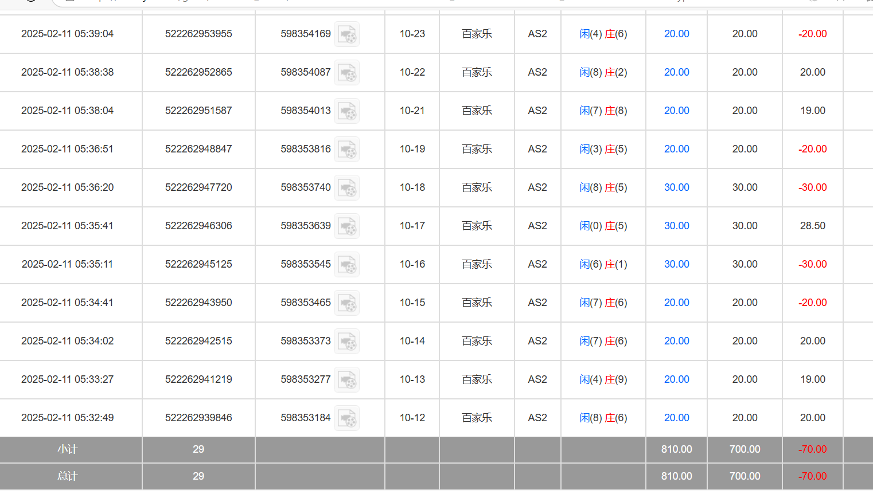Launch video replay for round 598353639

pos(346,226)
